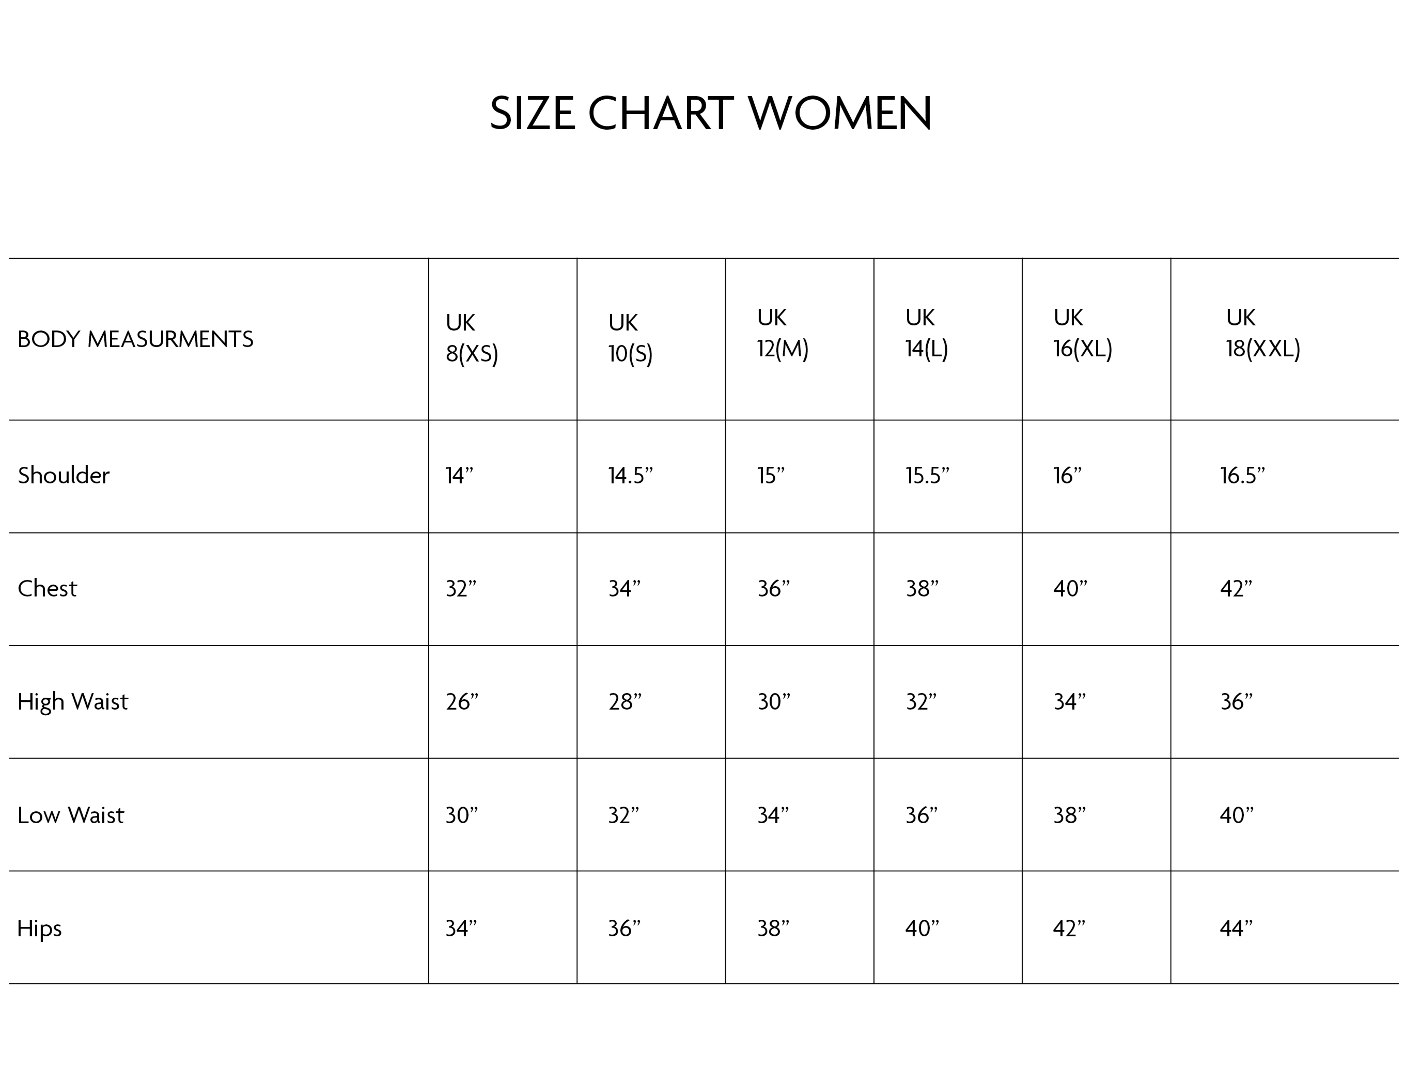
Task: Click the Hips 44” cell
Action: 1236,928
